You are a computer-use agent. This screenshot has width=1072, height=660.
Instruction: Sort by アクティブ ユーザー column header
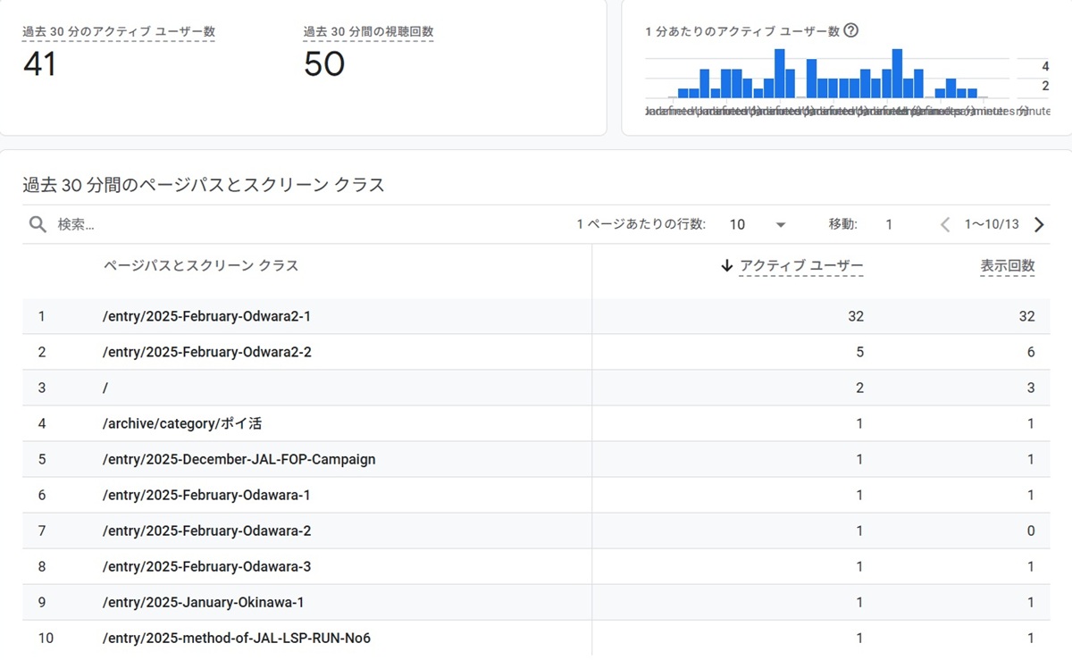pos(801,265)
